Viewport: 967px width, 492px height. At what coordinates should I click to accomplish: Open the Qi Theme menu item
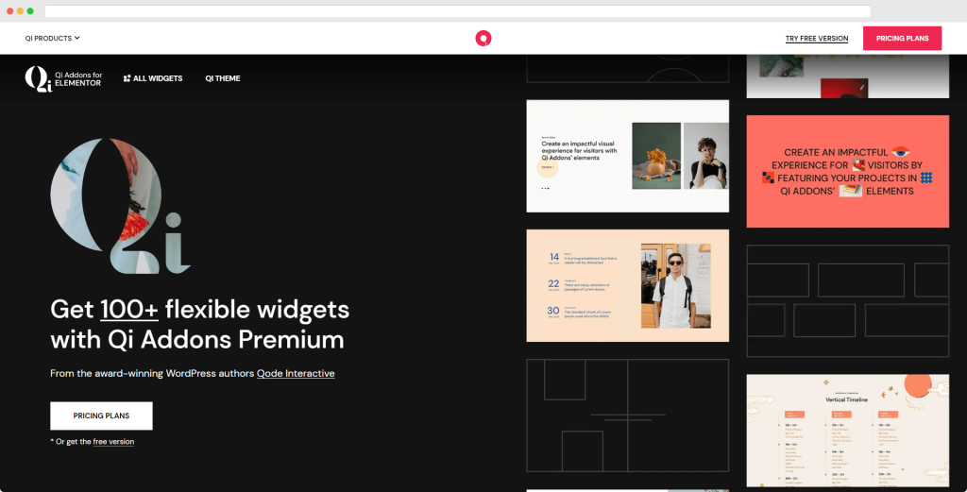pos(223,78)
